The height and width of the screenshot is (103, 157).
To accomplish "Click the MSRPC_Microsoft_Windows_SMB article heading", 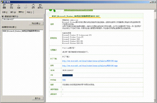I will click(x=76, y=16).
